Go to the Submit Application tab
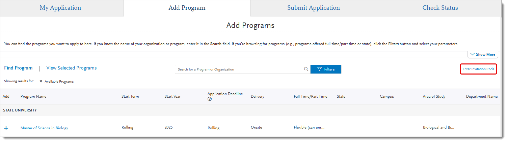Viewport: 507px width, 142px height. click(x=314, y=8)
